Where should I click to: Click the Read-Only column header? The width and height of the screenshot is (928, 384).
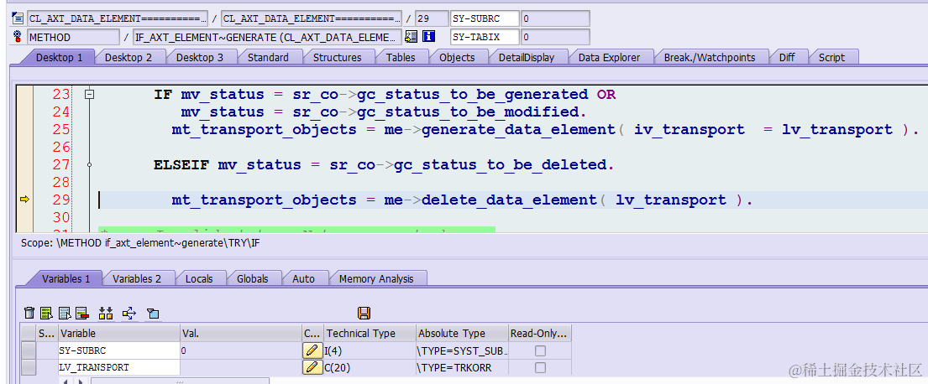coord(539,333)
